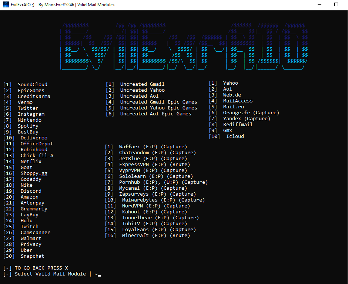The width and height of the screenshot is (348, 284).
Task: Click the 'Select Valid Mail Module' prompt
Action: pyautogui.click(x=50, y=274)
